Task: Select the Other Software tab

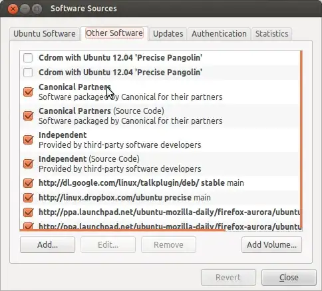Action: click(114, 33)
